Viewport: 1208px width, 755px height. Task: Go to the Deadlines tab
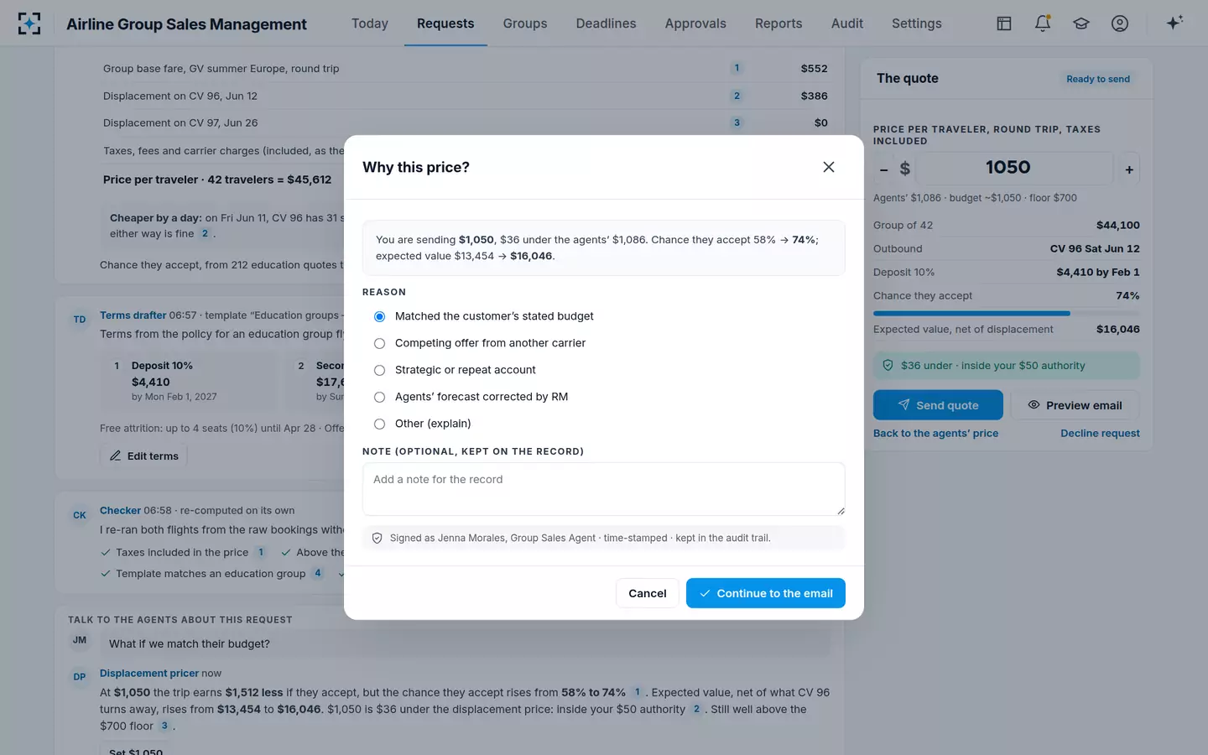606,23
